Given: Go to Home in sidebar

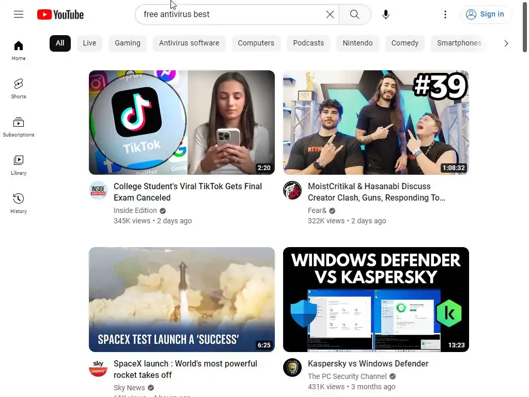Looking at the screenshot, I should [x=19, y=51].
